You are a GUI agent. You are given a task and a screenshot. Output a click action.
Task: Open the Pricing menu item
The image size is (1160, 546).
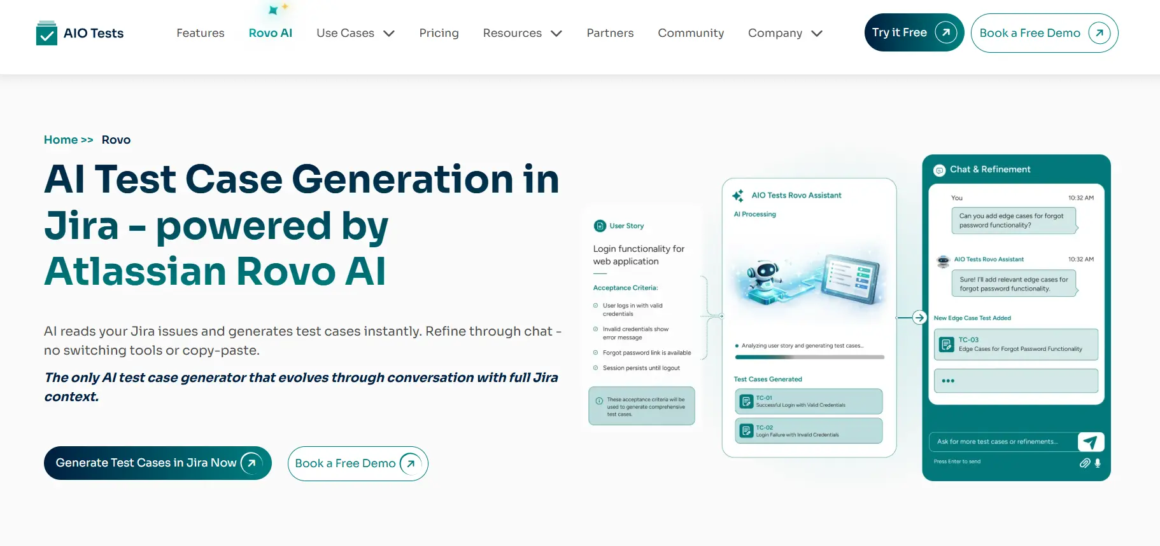coord(439,33)
